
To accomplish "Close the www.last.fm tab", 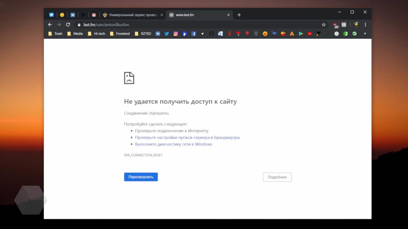I will point(228,15).
